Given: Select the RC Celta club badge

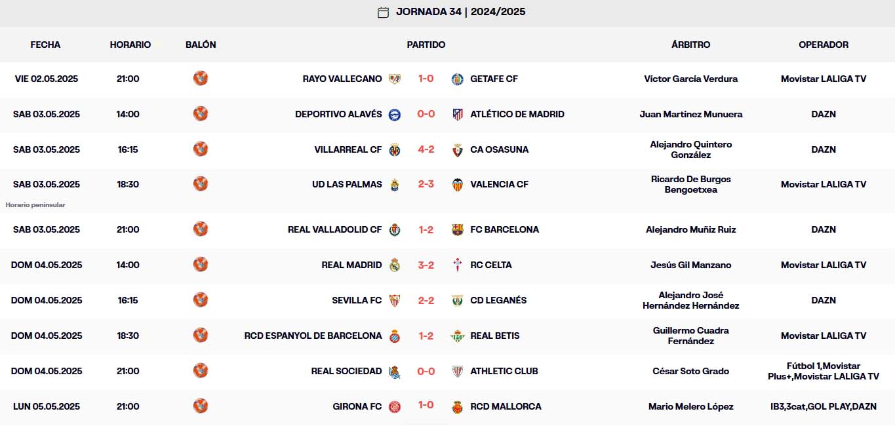Looking at the screenshot, I should 457,265.
